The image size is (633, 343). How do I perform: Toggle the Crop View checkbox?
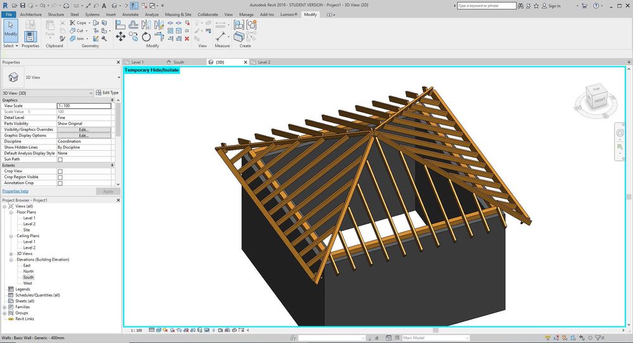(x=60, y=171)
